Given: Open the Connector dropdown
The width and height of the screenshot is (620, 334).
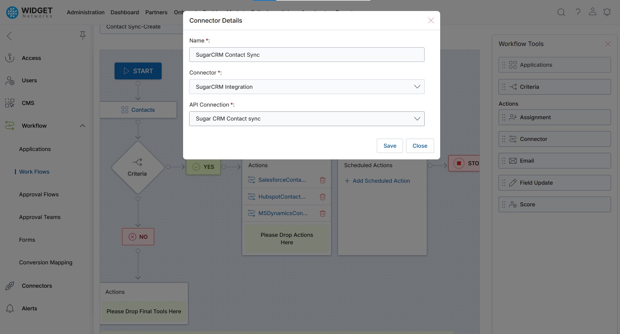Looking at the screenshot, I should click(x=307, y=87).
